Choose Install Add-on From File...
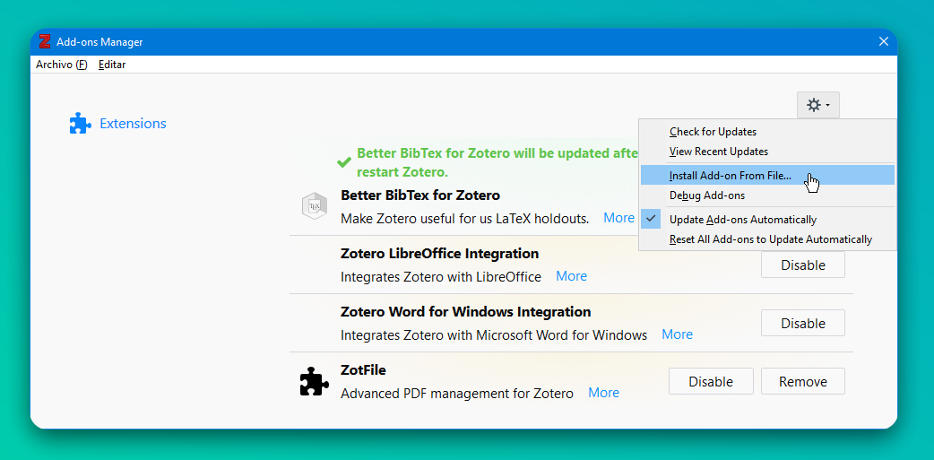 pyautogui.click(x=767, y=176)
